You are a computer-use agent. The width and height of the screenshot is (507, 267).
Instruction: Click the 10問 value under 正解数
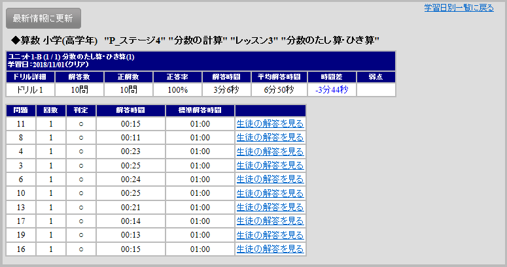pos(128,89)
